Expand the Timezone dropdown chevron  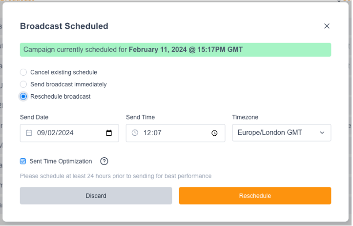click(x=322, y=133)
